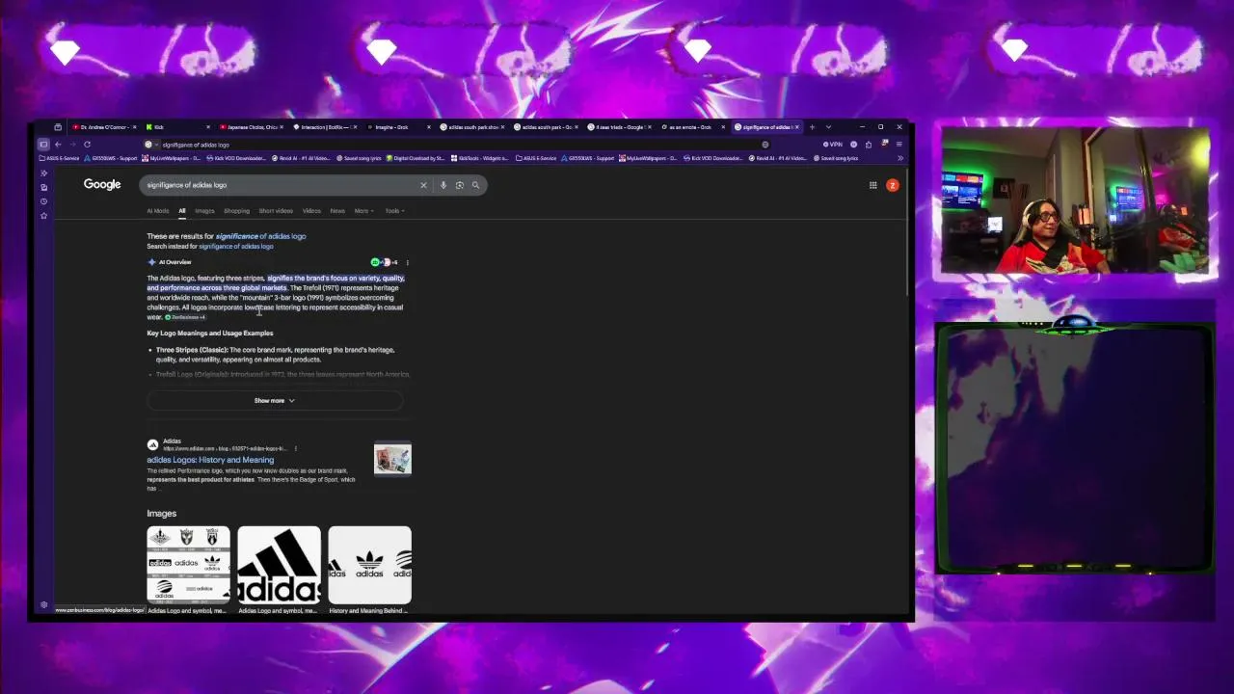Click the Google logo

coord(102,184)
